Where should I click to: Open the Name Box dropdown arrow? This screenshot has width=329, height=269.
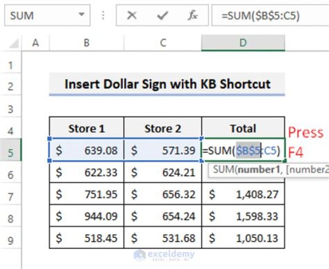point(81,15)
